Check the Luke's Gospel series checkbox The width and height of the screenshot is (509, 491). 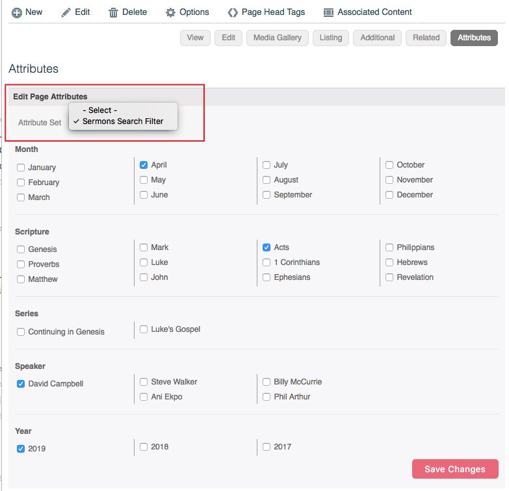click(x=144, y=329)
